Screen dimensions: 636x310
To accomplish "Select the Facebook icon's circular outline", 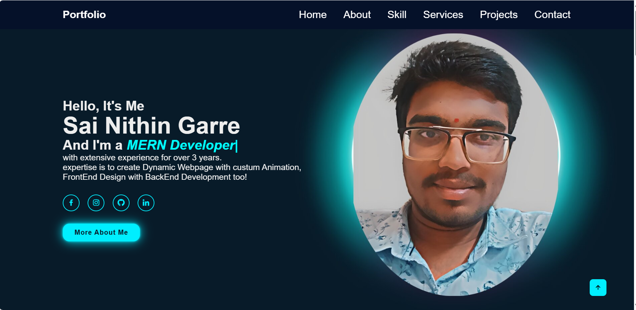I will (x=71, y=203).
